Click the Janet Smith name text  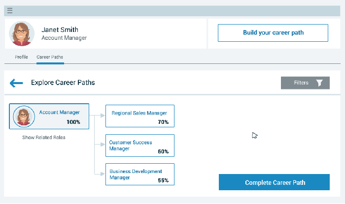click(60, 29)
